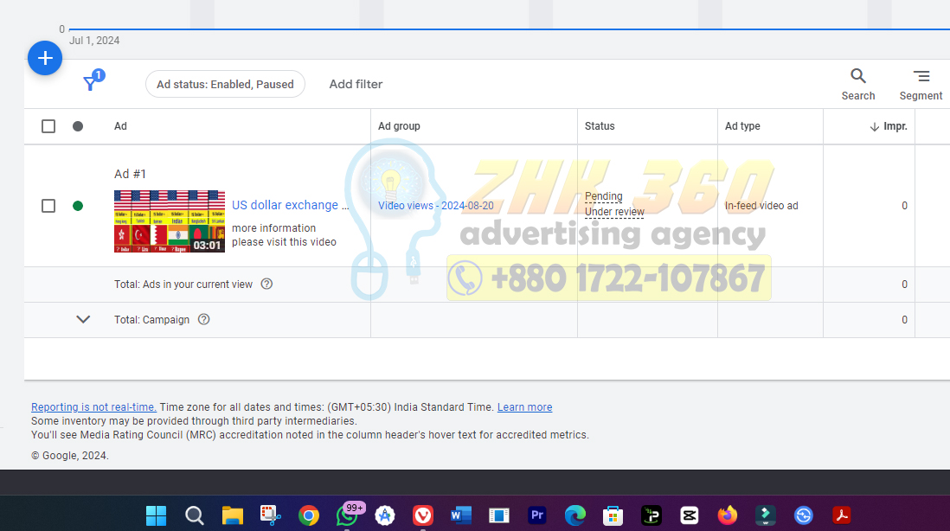Open the filter funnel icon
The height and width of the screenshot is (531, 950).
90,84
